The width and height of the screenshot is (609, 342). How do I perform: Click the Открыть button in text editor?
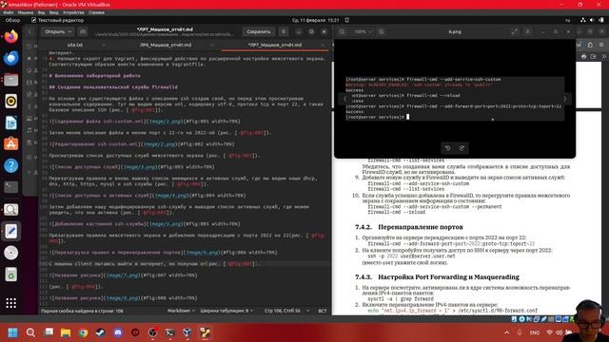tap(58, 31)
